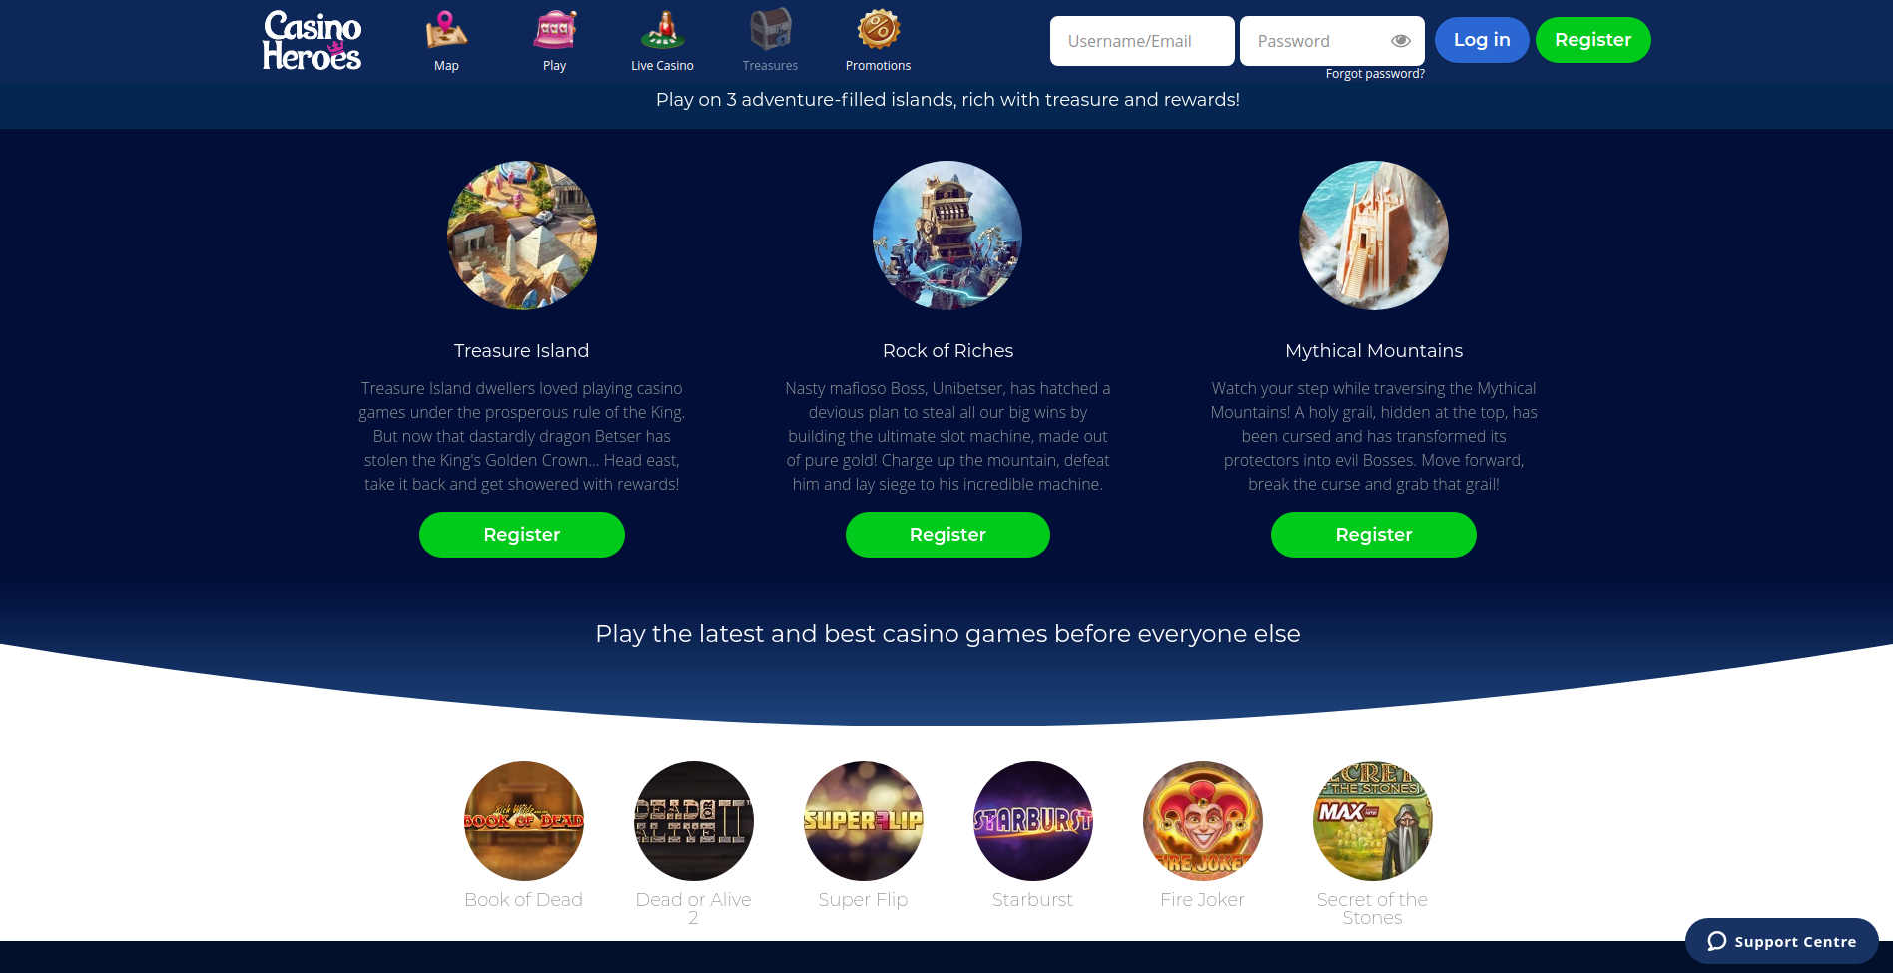Select the Treasure Island image
The image size is (1893, 973).
coord(522,236)
